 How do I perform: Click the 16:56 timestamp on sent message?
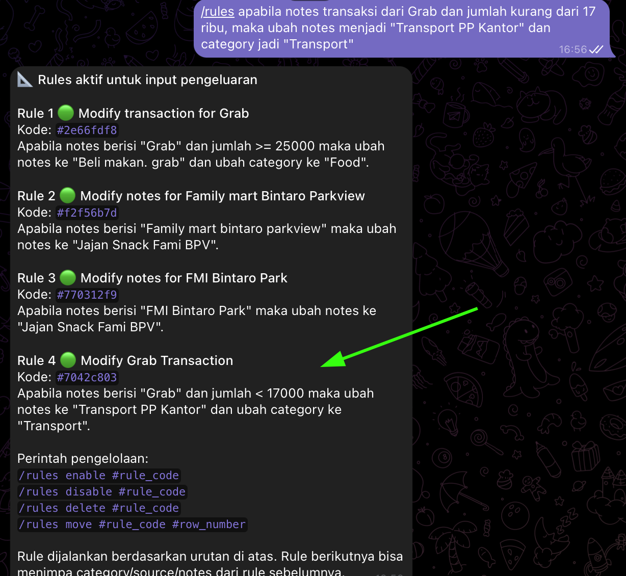click(573, 49)
